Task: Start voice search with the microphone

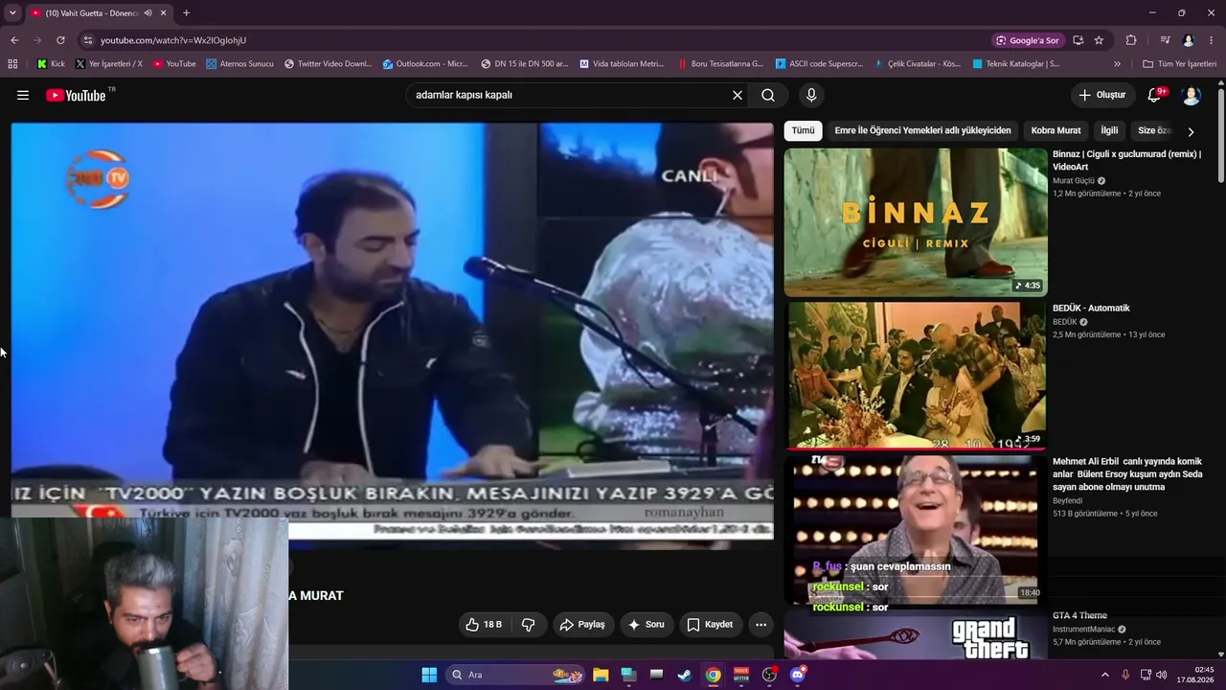Action: click(811, 95)
